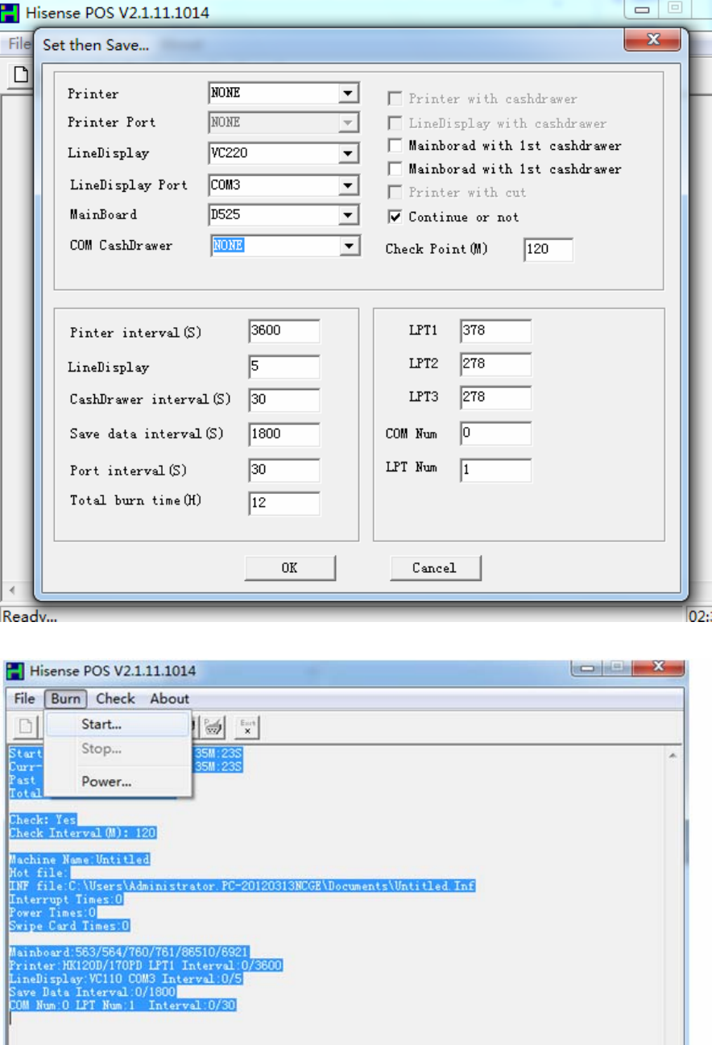Click the 'Printer:HK120D/170PD' log line
This screenshot has height=1045, width=712.
pyautogui.click(x=146, y=965)
